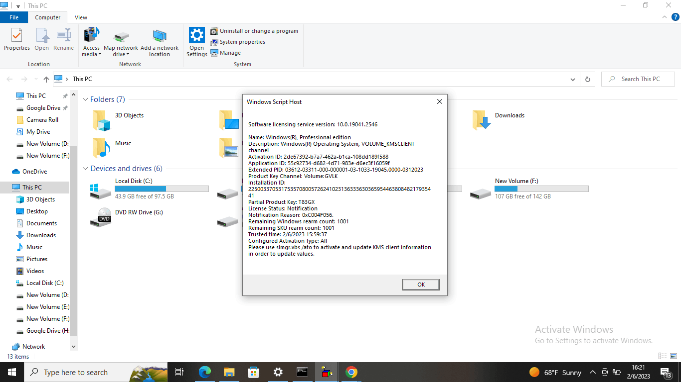Open the File menu tab
681x382 pixels.
pyautogui.click(x=14, y=17)
